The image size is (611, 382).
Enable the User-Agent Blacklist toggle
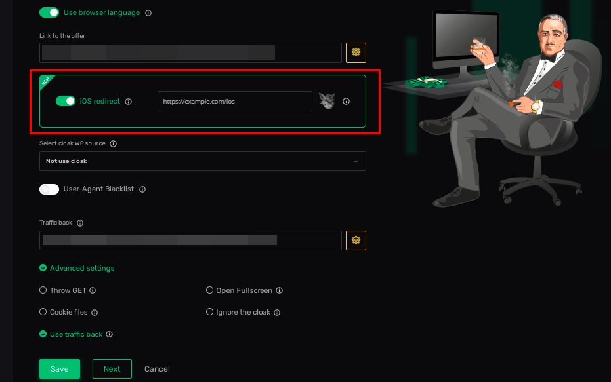click(x=49, y=189)
